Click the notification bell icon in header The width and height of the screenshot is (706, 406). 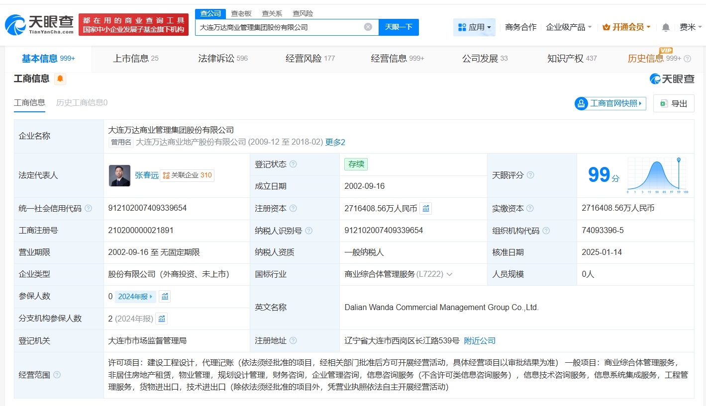pos(666,27)
